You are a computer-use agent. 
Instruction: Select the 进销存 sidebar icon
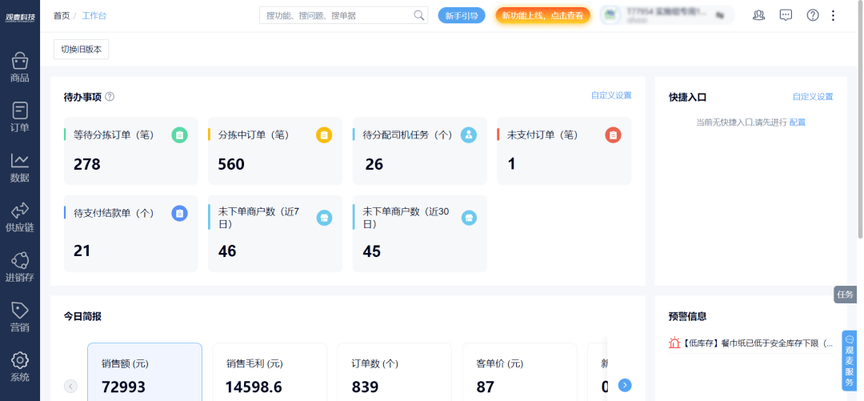[x=20, y=267]
